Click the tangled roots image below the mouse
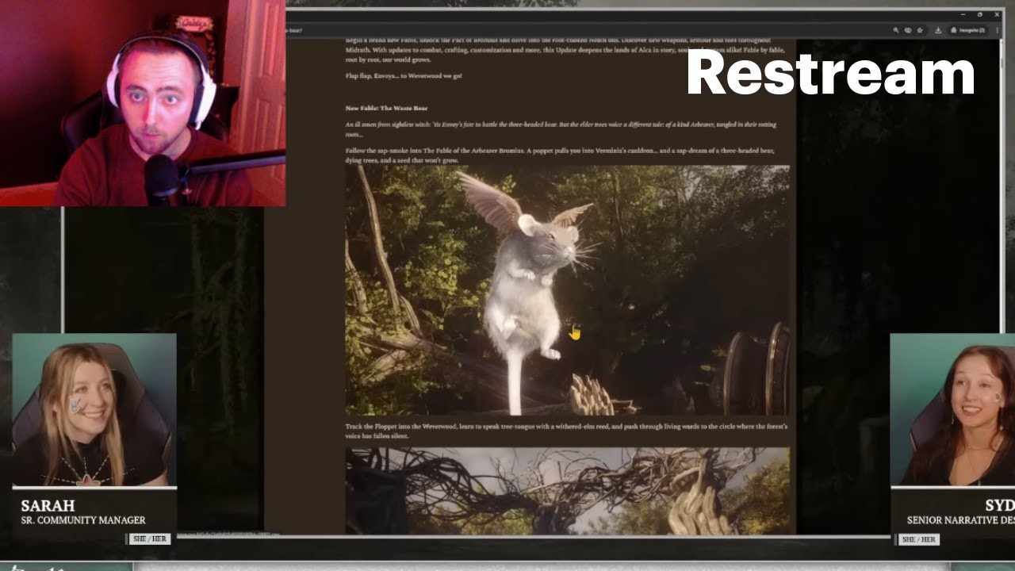1015x571 pixels. 567,490
